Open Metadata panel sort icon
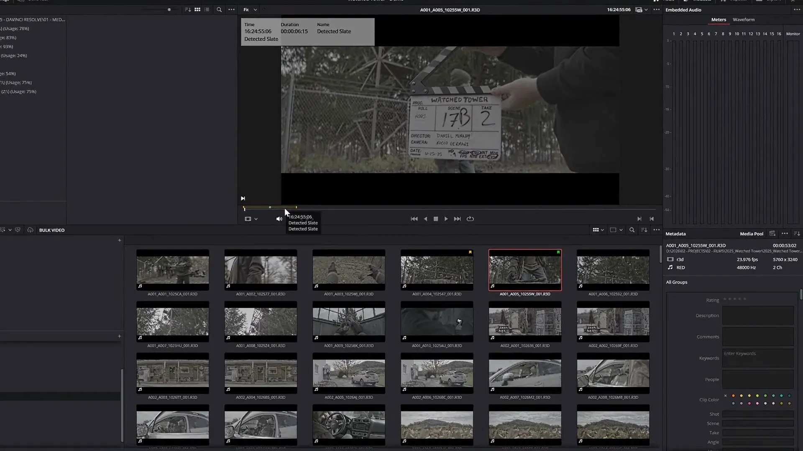This screenshot has width=803, height=451. pyautogui.click(x=797, y=234)
